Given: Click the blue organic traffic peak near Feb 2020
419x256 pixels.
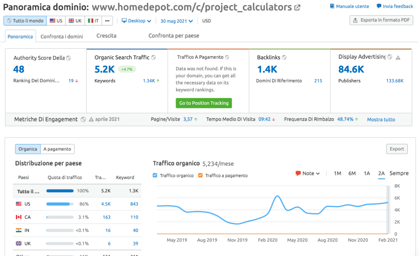Looking at the screenshot, I should point(278,196).
